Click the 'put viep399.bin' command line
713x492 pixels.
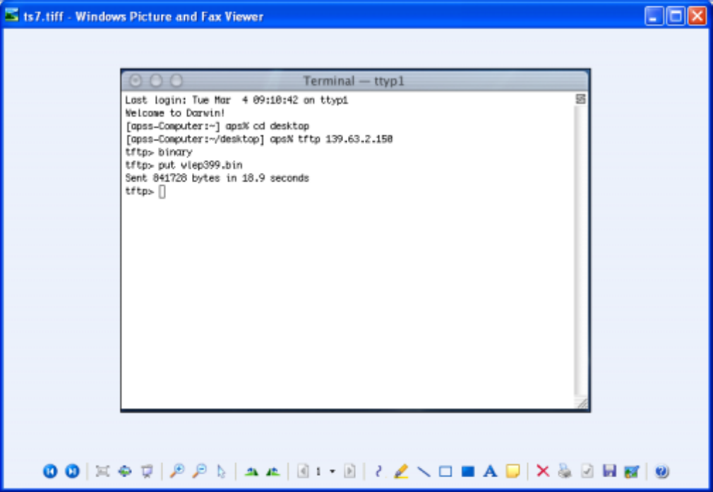click(x=184, y=164)
